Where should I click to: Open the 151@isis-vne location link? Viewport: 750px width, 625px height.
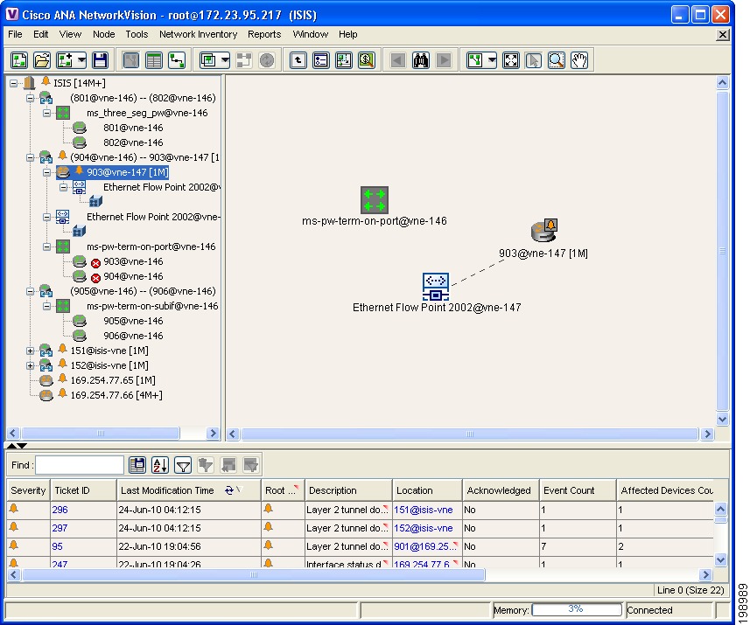424,510
